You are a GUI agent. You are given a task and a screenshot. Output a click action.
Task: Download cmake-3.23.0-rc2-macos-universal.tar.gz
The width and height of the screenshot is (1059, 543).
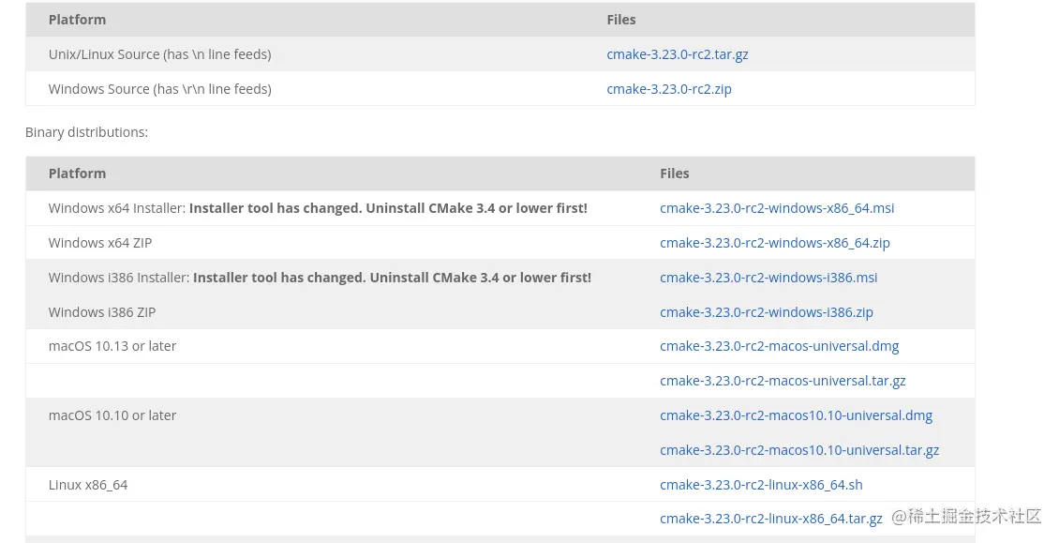[783, 380]
